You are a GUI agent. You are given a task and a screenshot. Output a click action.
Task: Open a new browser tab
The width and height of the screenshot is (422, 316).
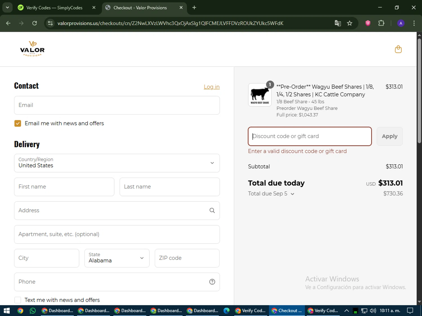coord(194,8)
